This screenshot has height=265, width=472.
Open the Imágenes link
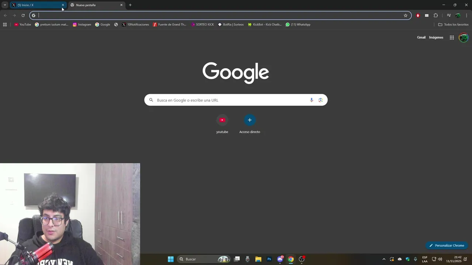(x=436, y=38)
